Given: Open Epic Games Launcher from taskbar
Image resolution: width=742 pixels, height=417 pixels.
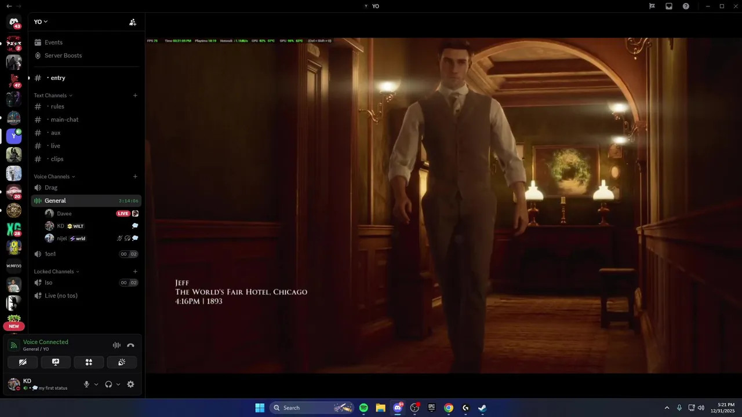Looking at the screenshot, I should coord(431,408).
